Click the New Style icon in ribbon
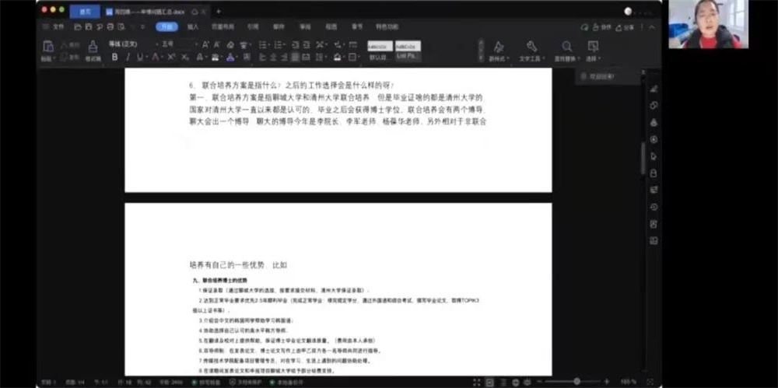778x388 pixels. [499, 47]
